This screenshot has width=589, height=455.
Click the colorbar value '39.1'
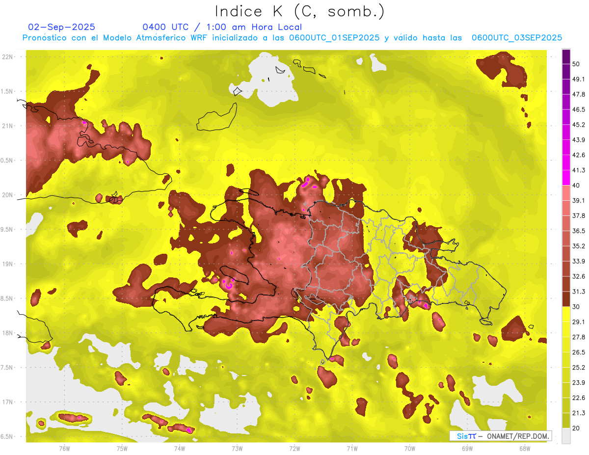tap(579, 200)
